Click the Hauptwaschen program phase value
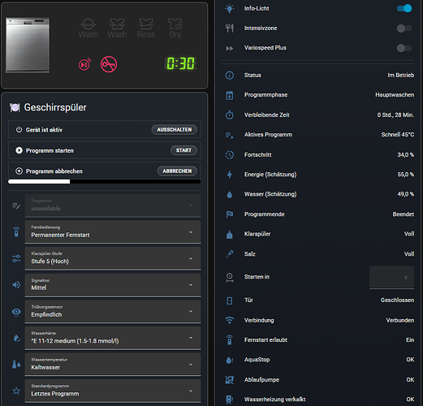Image resolution: width=423 pixels, height=406 pixels. point(395,95)
